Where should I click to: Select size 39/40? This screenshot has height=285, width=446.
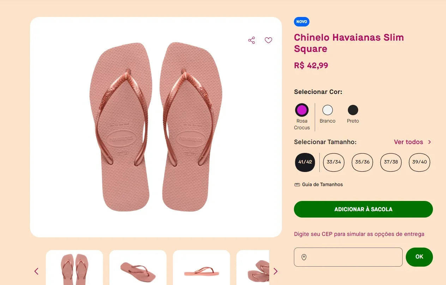tap(419, 162)
